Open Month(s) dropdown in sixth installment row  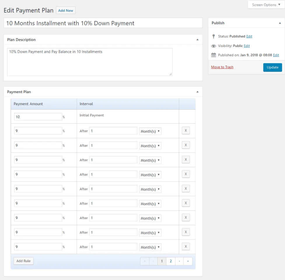point(150,204)
